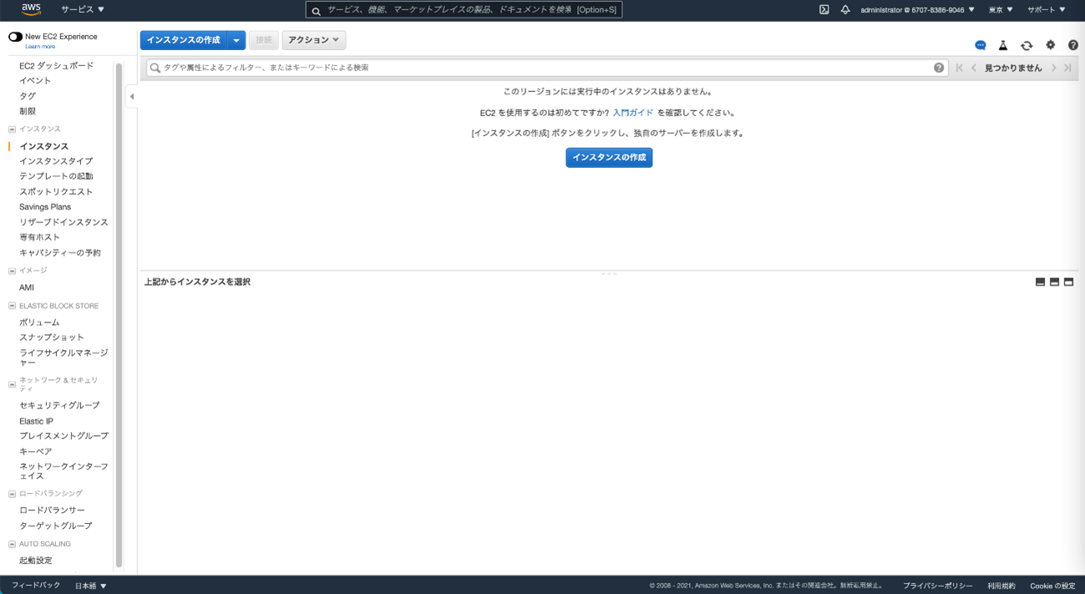Open the CloudShell terminal icon
This screenshot has height=594, width=1085.
tap(824, 10)
